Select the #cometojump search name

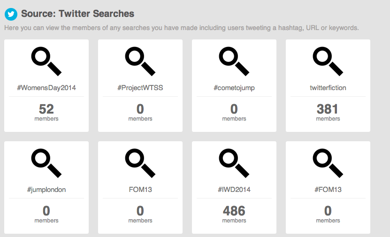234,88
